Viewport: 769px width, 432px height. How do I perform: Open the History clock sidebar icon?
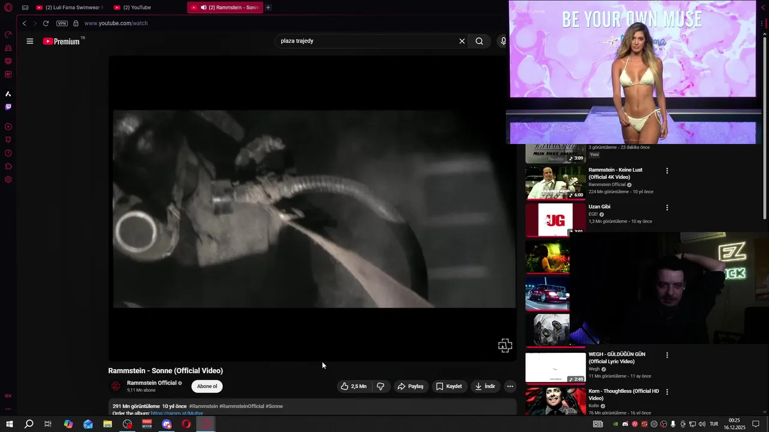pyautogui.click(x=8, y=153)
